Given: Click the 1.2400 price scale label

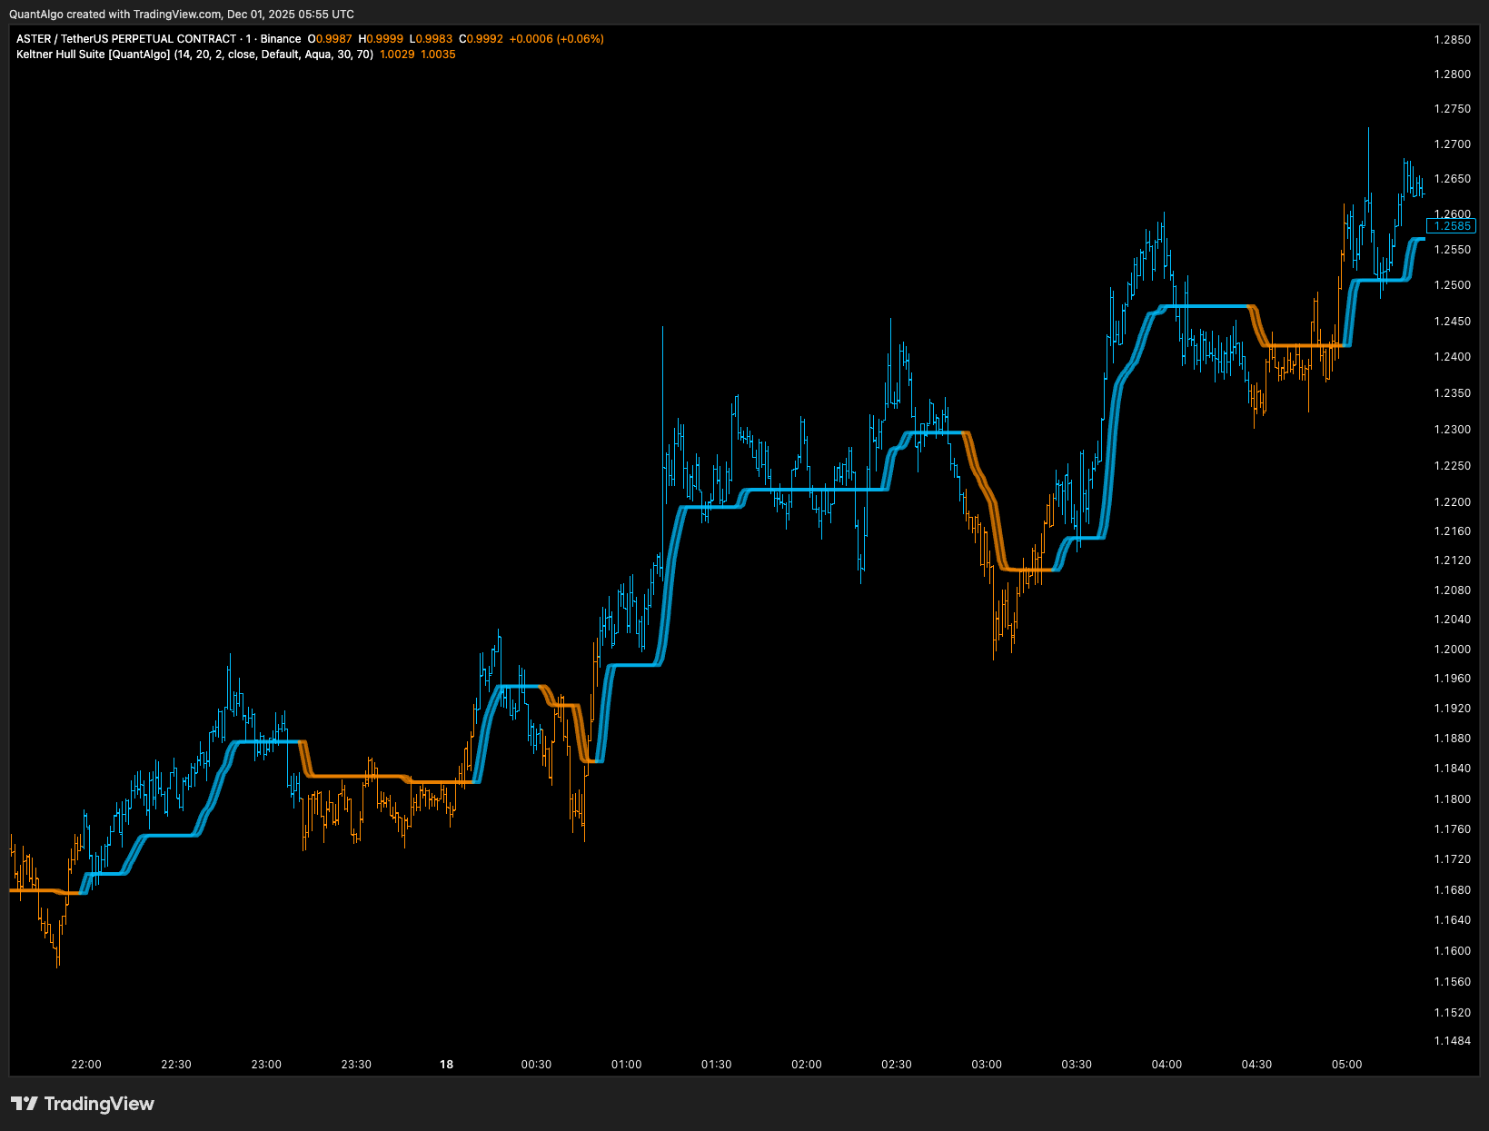Looking at the screenshot, I should click(1452, 357).
